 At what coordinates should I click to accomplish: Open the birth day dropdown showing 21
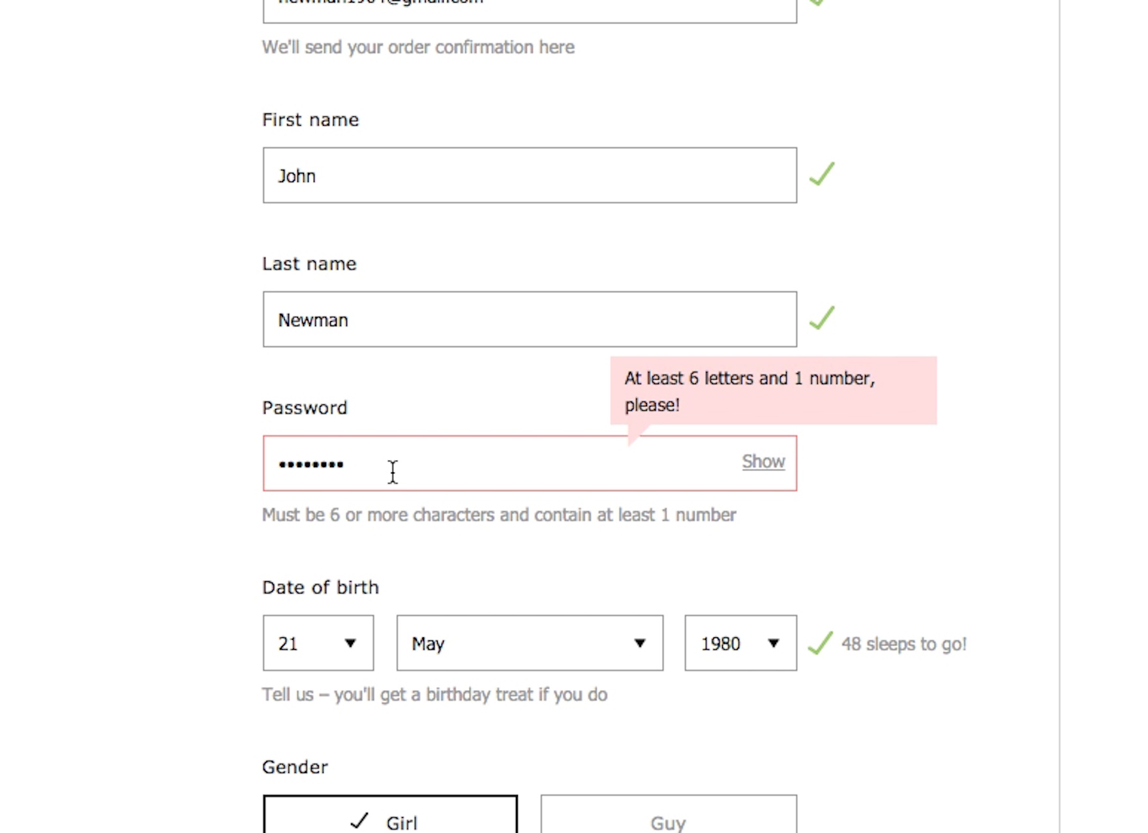coord(318,643)
